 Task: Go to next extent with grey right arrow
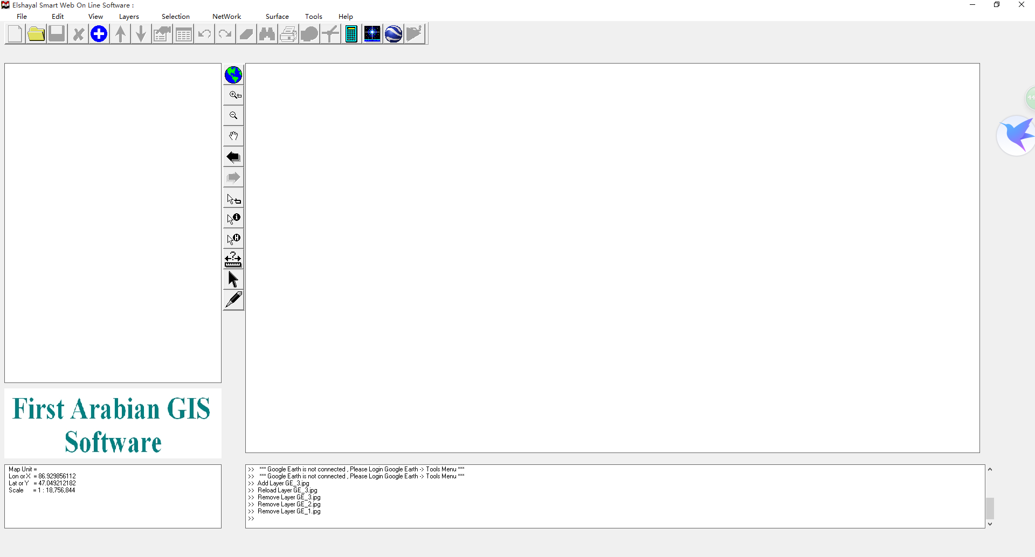click(233, 178)
